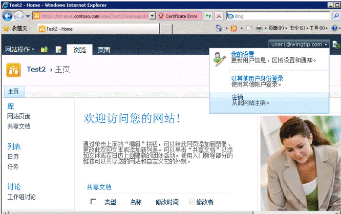Expand the Print dropdown arrow

pos(266,29)
